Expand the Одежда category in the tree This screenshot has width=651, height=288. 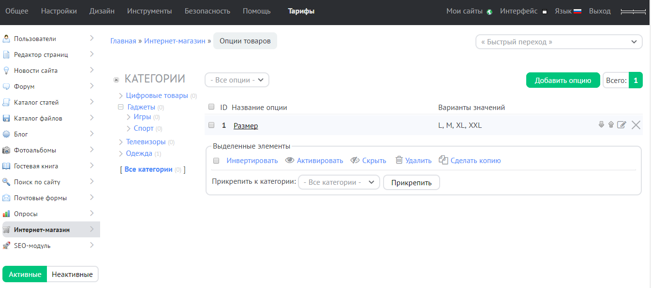(x=121, y=153)
